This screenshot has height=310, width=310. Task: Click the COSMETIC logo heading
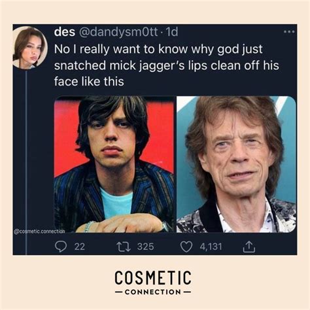[153, 277]
